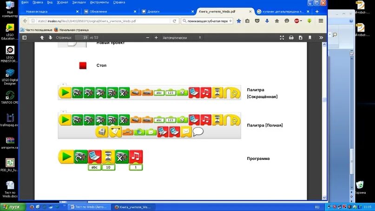
Task: Click the red music note block in short palette
Action: tap(206, 92)
